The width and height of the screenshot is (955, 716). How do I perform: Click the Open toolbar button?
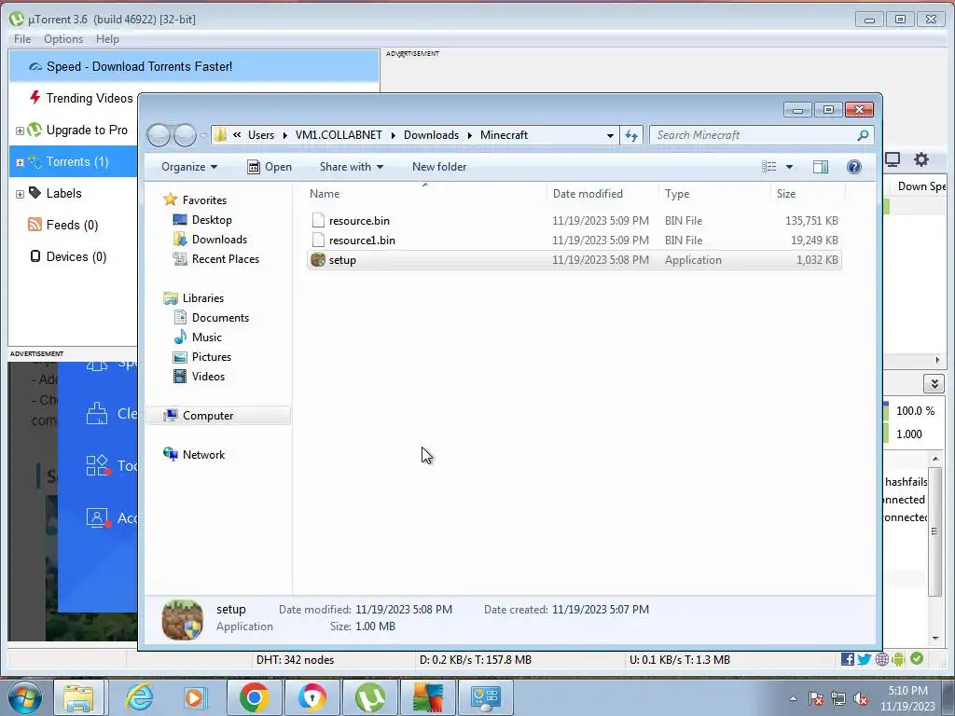270,167
